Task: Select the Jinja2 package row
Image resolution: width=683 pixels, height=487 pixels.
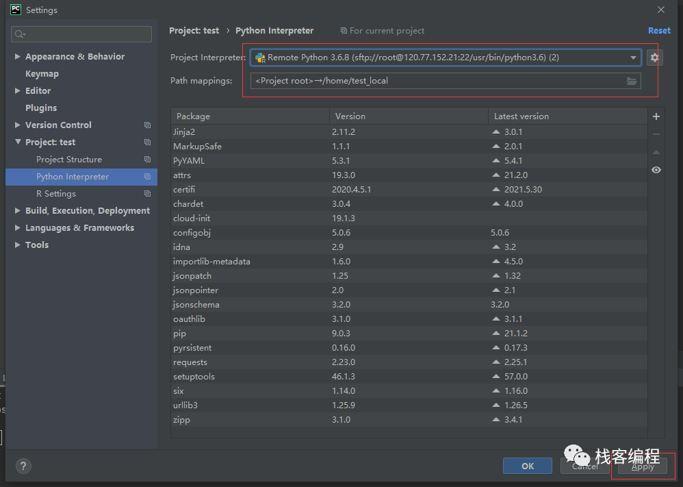Action: 409,132
